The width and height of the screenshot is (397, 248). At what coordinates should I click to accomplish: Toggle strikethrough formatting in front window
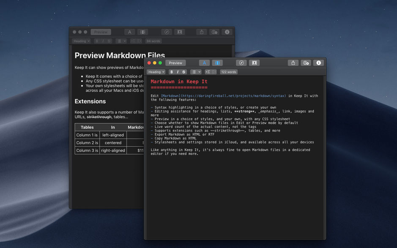pos(184,72)
